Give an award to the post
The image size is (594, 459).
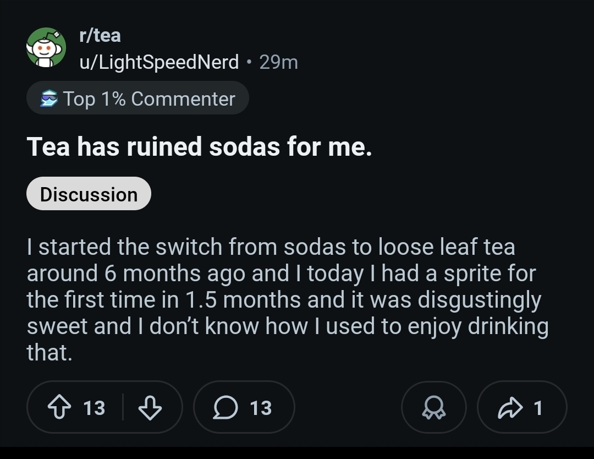[434, 408]
